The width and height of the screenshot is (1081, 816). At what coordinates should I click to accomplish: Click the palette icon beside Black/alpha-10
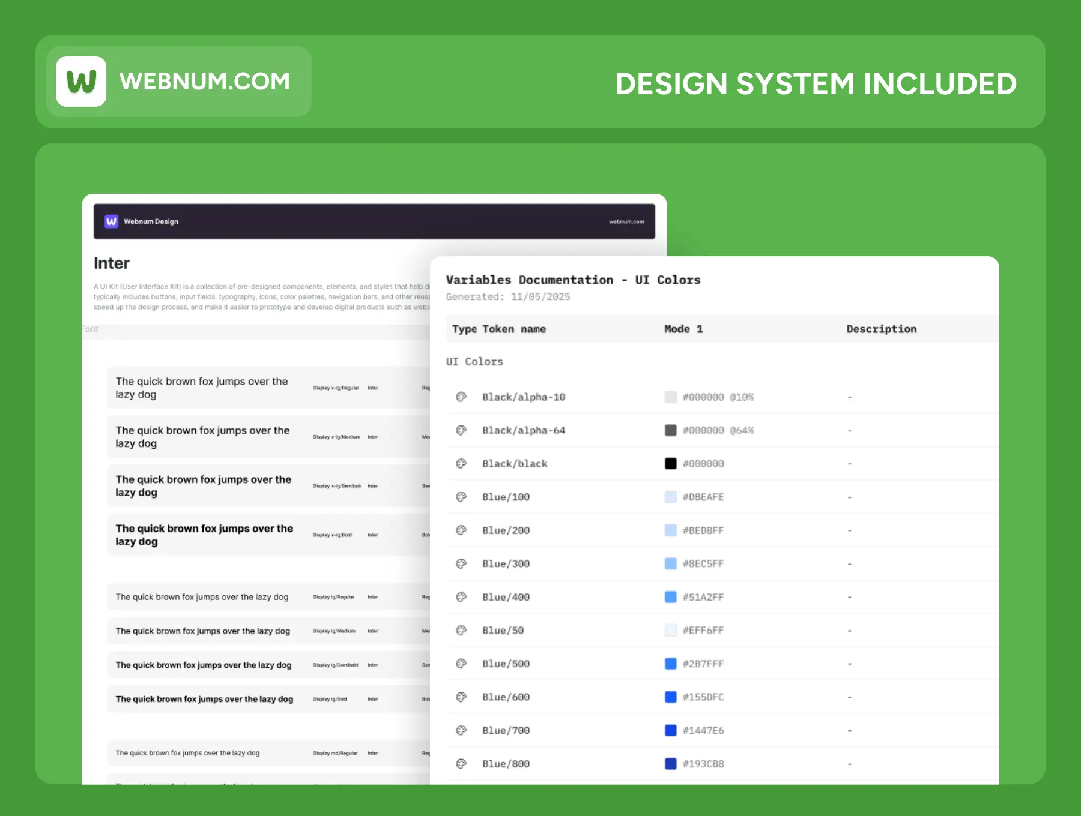(x=461, y=397)
